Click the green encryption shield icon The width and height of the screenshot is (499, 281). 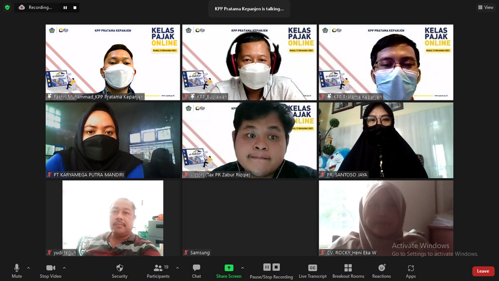7,7
